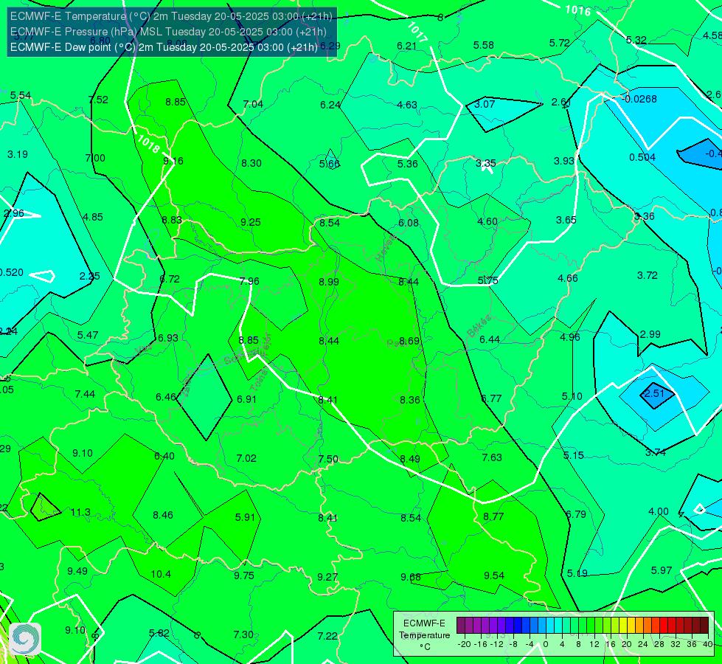
Task: Click the 2.25 temperature value
Action: coord(90,277)
